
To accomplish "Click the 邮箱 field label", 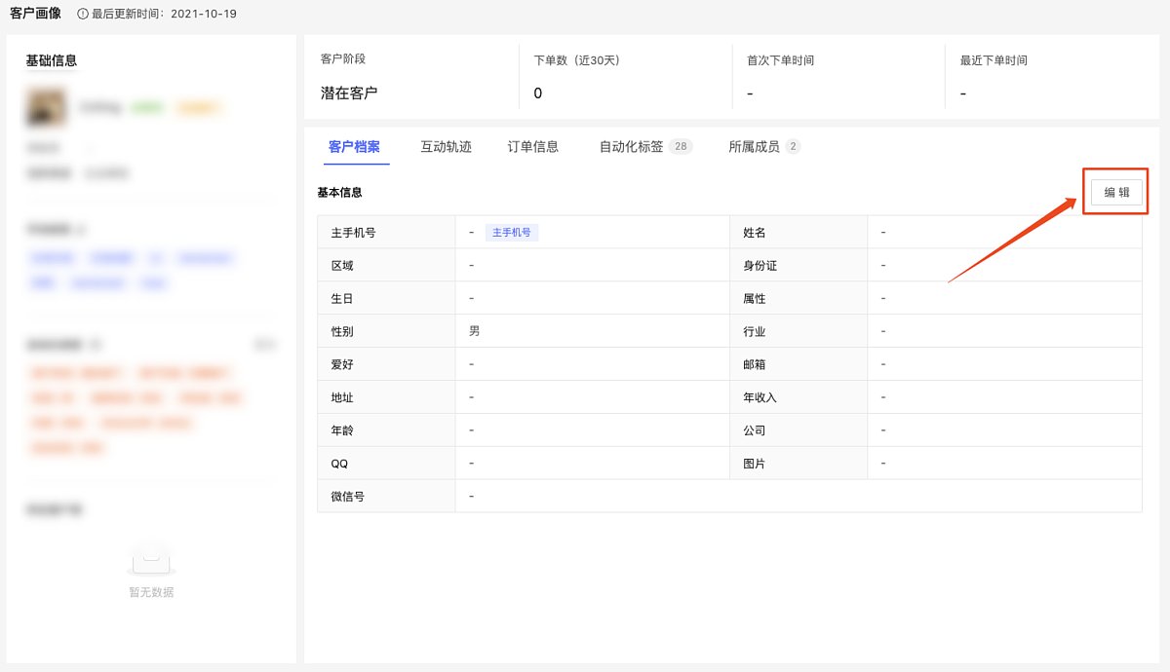I will 755,364.
